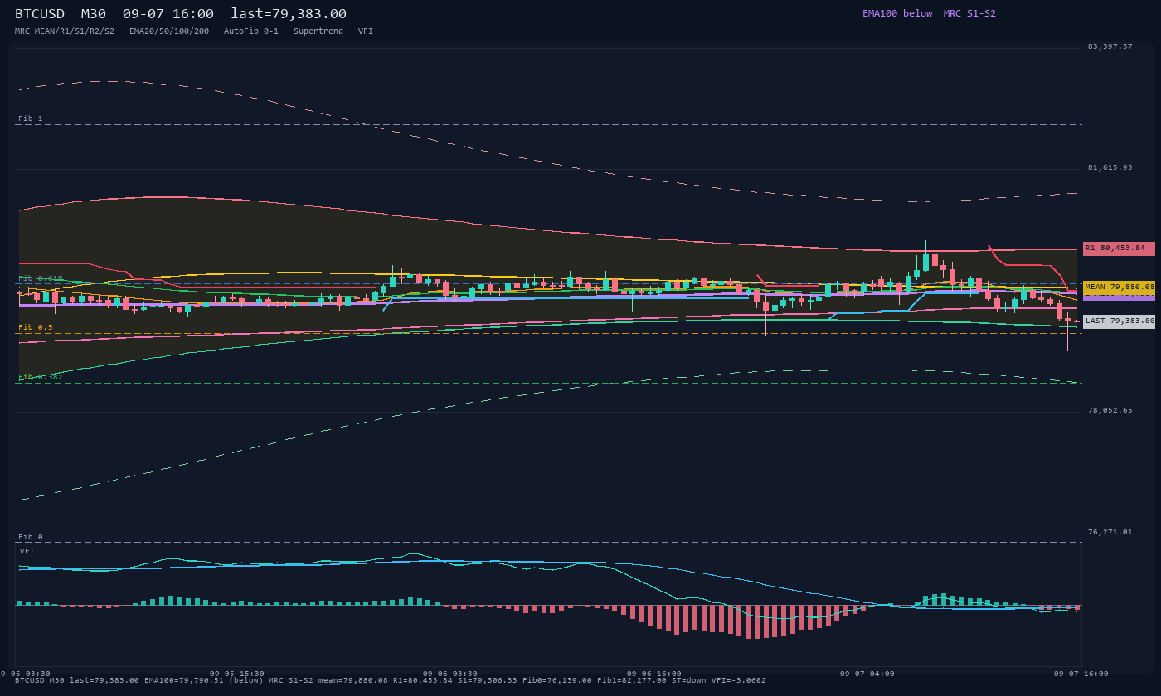Image resolution: width=1161 pixels, height=696 pixels.
Task: Click the Fib 1 level label
Action: pyautogui.click(x=31, y=118)
